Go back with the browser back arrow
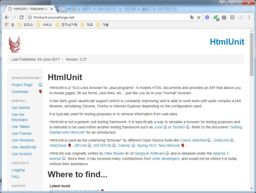The width and height of the screenshot is (256, 193). click(x=7, y=17)
